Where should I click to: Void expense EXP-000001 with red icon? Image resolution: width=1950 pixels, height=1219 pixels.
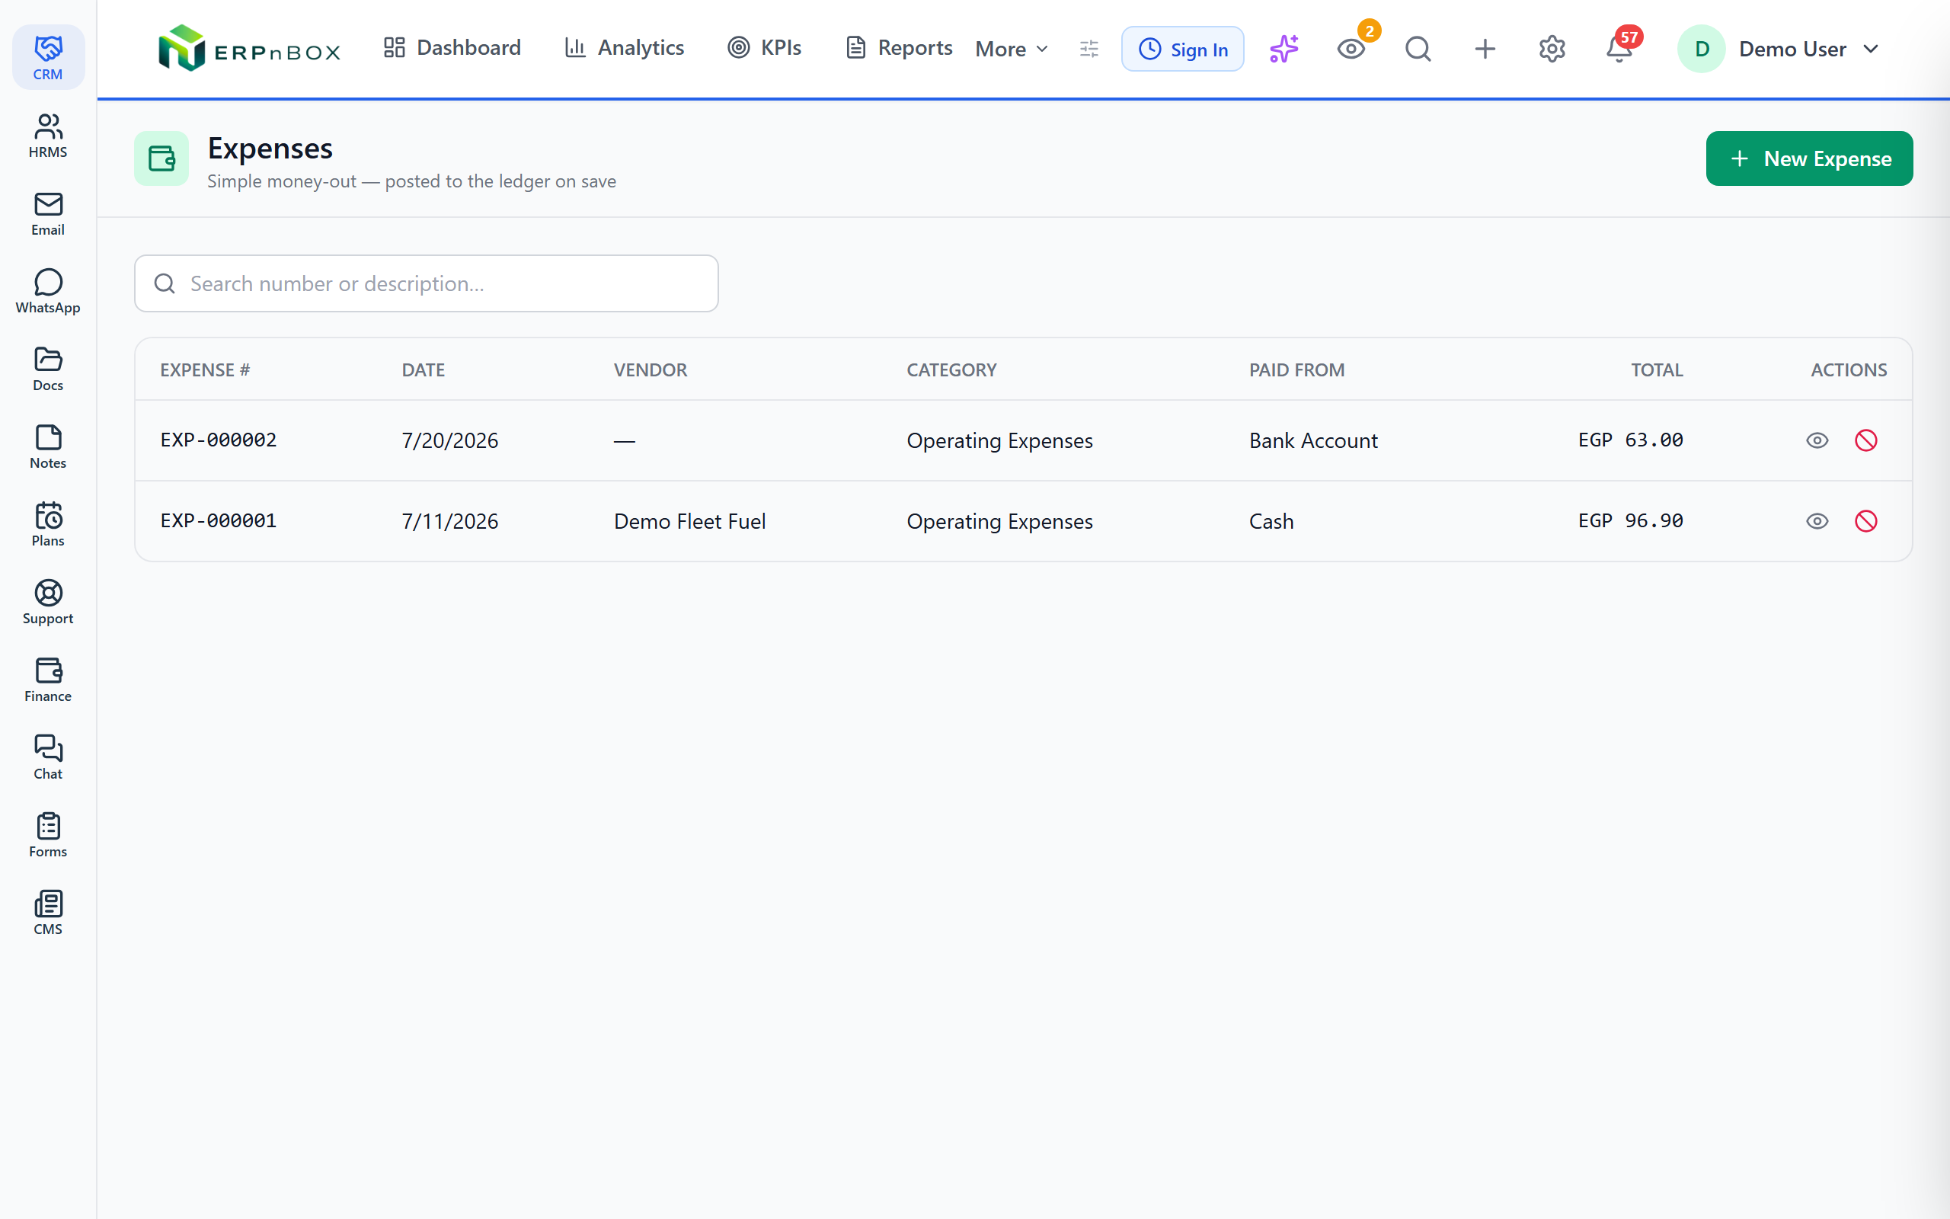pyautogui.click(x=1866, y=521)
